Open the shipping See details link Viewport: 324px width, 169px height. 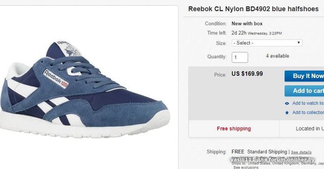tap(301, 152)
